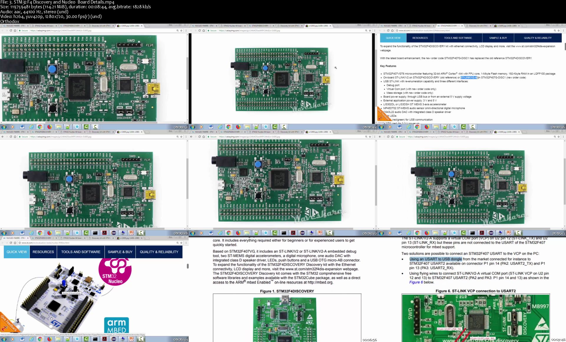Click QUICK VIEW in the 00:06:04 frame
The image size is (566, 342).
click(17, 252)
